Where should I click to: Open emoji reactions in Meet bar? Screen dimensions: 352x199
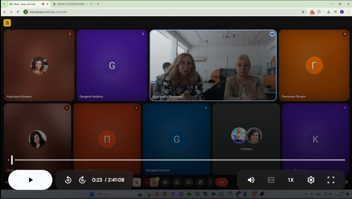(x=177, y=182)
